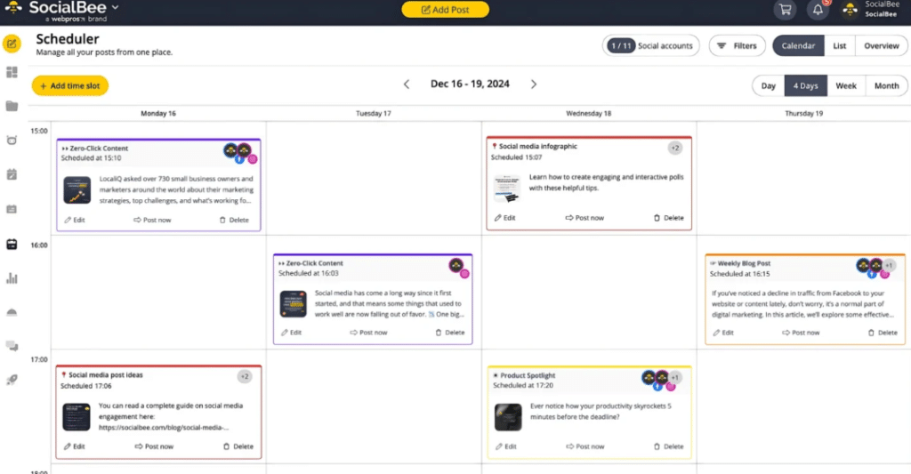The image size is (911, 474).
Task: Post now the Social media infographic post
Action: click(584, 218)
